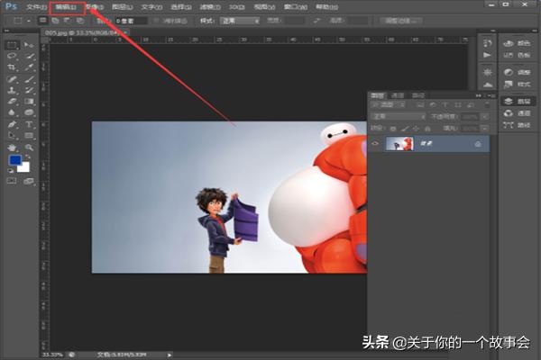Select the Rectangular Marquee tool
The height and width of the screenshot is (360, 541).
coord(12,44)
